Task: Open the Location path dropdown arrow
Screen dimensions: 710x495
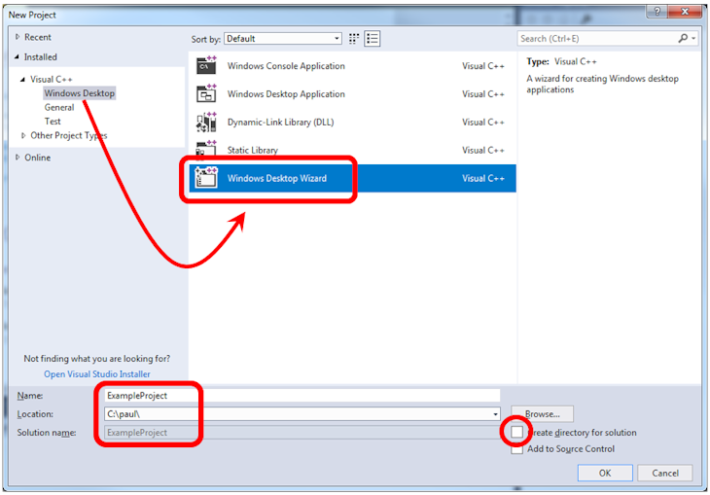Action: [x=495, y=414]
